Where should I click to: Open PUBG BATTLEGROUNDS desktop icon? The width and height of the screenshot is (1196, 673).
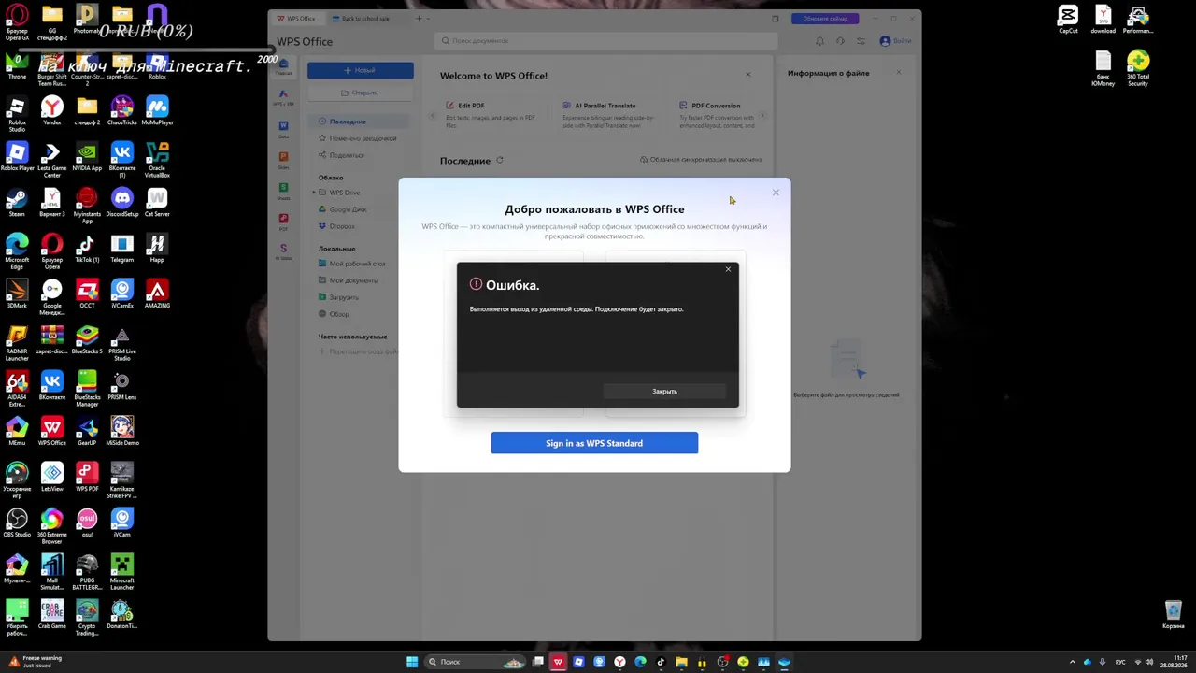click(x=87, y=569)
